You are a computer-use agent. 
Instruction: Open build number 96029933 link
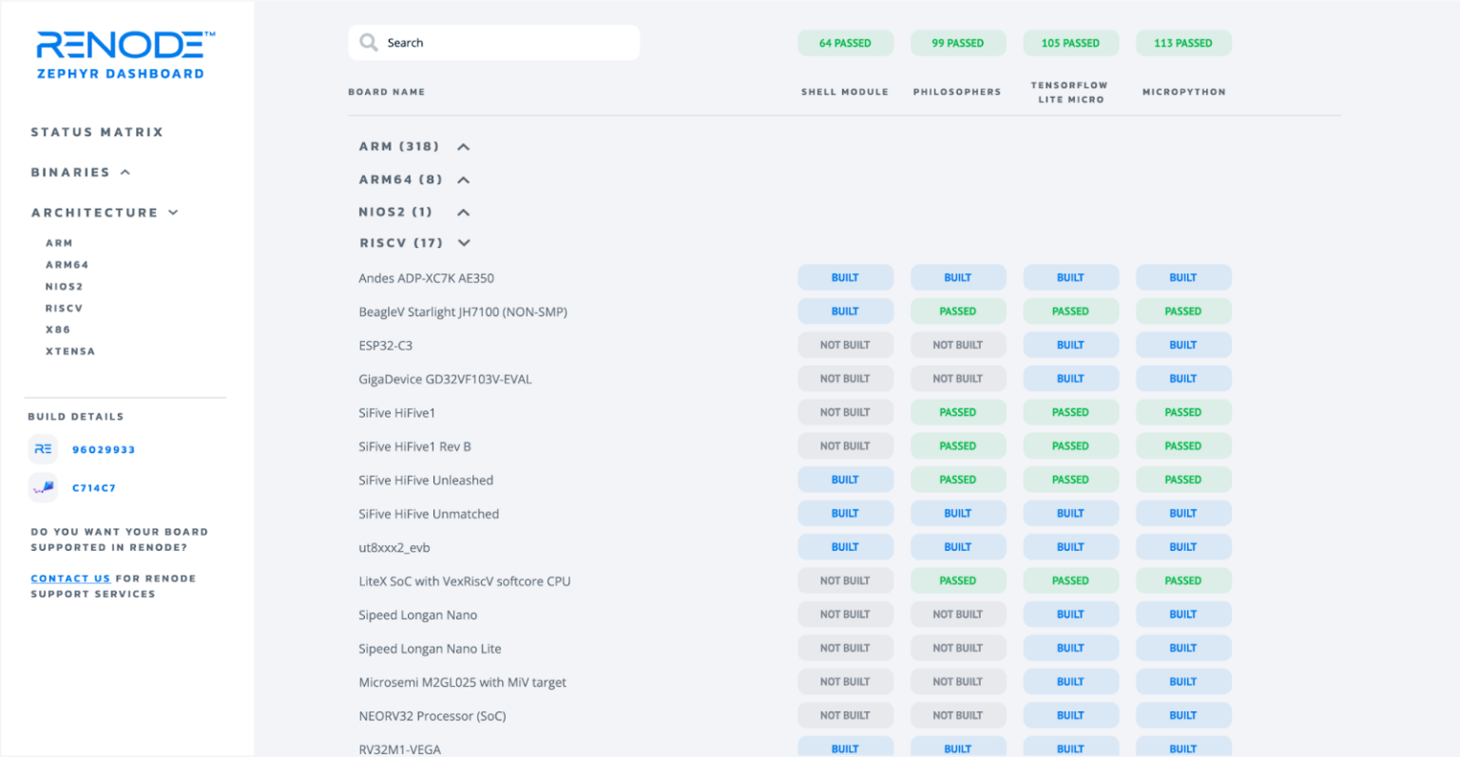click(104, 448)
